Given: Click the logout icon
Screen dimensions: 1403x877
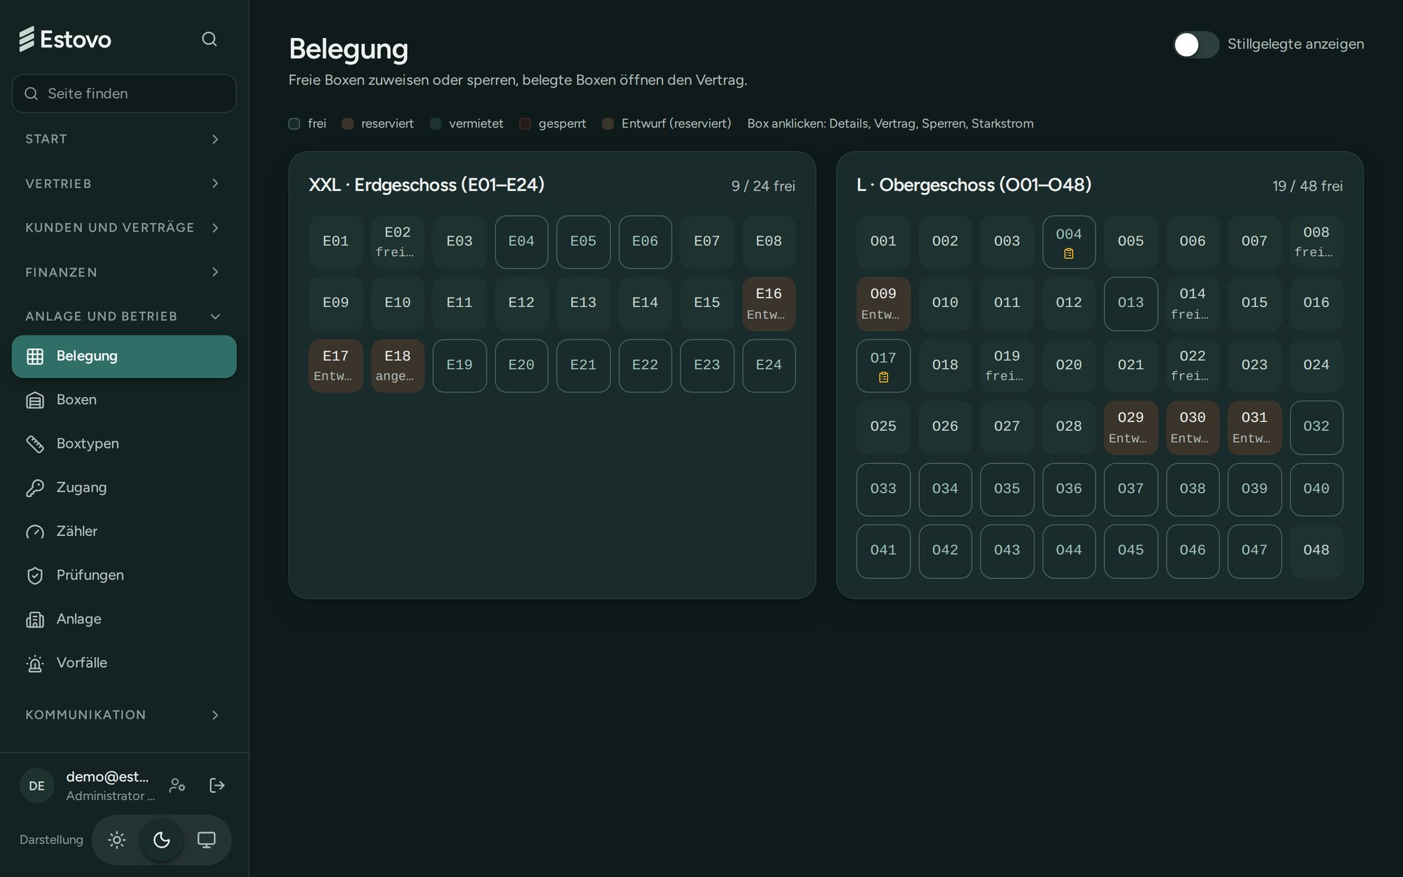Looking at the screenshot, I should (217, 785).
